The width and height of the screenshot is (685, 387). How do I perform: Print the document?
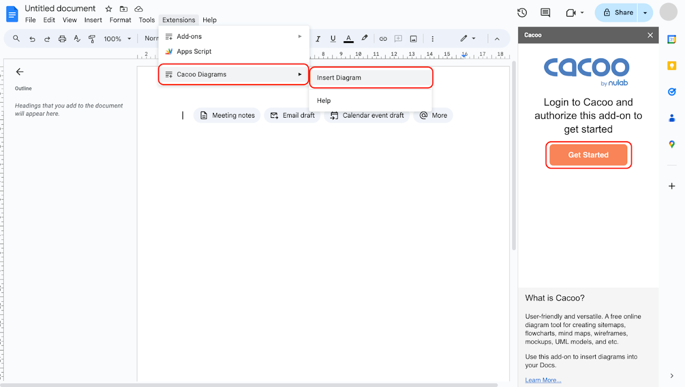62,39
